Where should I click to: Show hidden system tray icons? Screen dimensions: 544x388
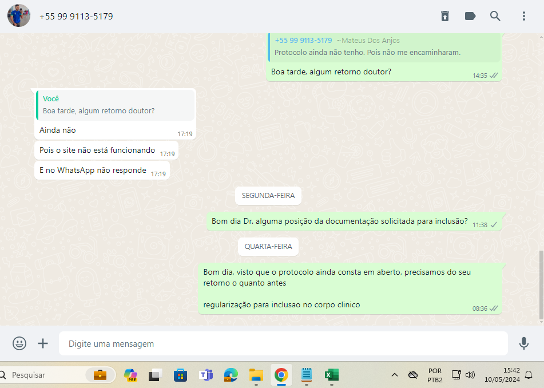pos(394,375)
